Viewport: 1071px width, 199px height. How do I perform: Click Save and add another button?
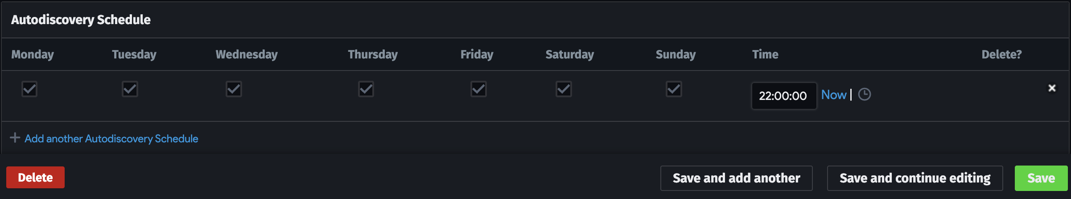[x=736, y=178]
